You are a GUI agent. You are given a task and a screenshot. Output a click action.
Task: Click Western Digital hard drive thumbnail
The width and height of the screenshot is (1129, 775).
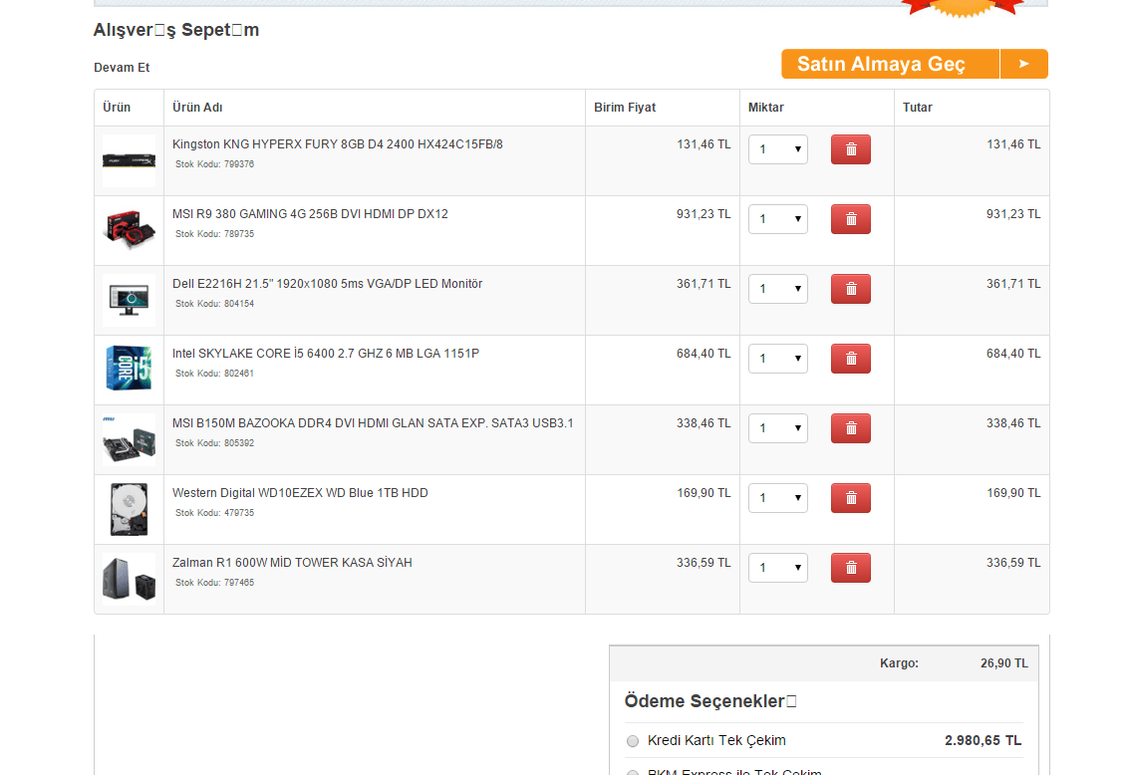129,509
